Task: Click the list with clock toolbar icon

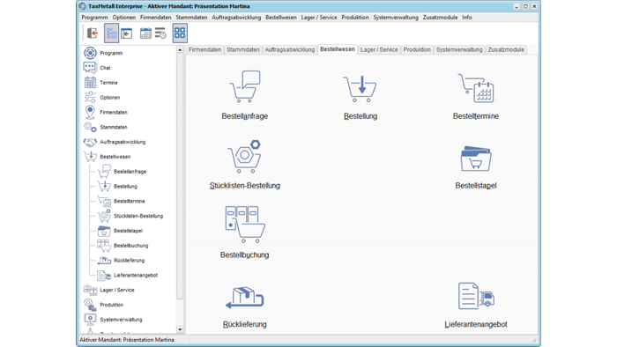Action: coord(160,33)
